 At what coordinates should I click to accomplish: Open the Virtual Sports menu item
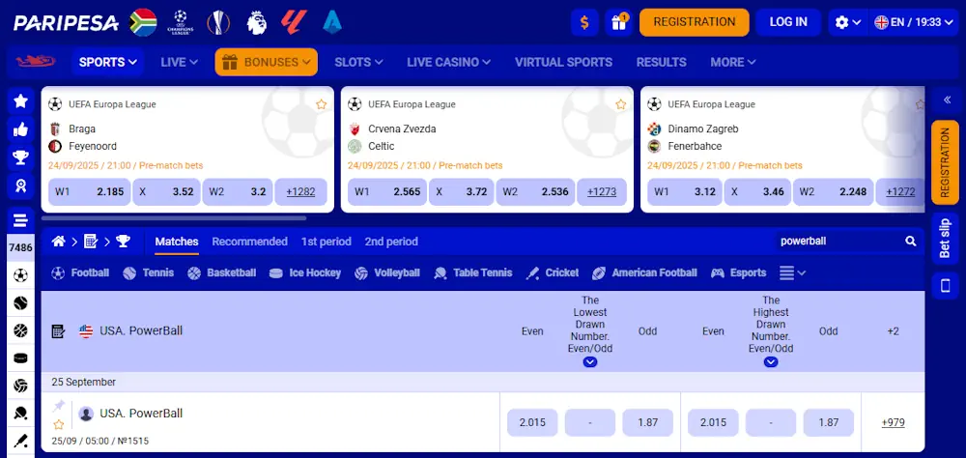(x=563, y=62)
